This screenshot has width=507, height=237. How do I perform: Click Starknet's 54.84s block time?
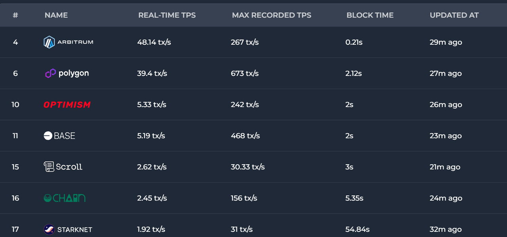coord(357,229)
